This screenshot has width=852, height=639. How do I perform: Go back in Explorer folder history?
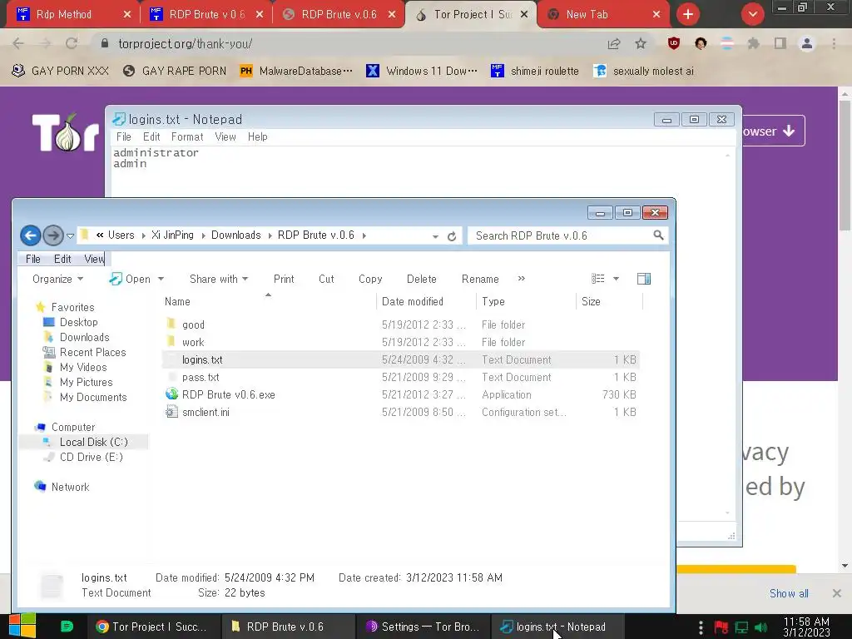point(31,235)
